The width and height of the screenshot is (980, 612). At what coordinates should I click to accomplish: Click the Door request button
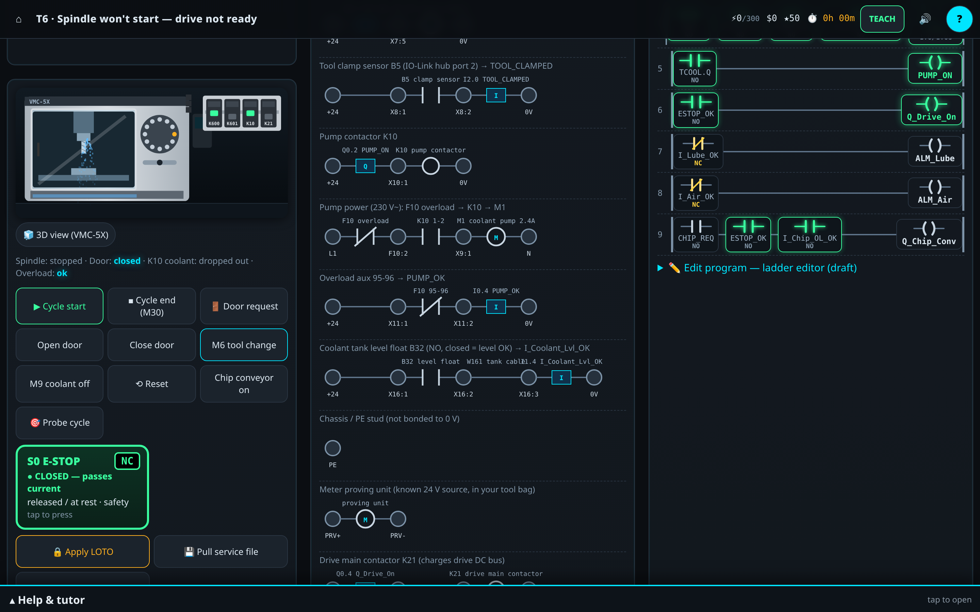coord(244,306)
